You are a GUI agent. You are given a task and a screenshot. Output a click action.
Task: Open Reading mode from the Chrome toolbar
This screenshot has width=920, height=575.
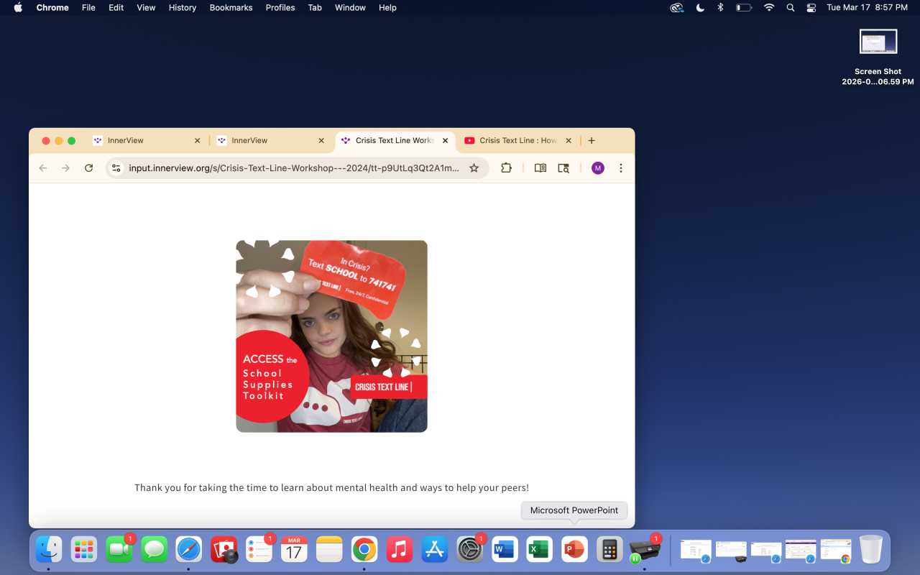pos(540,168)
